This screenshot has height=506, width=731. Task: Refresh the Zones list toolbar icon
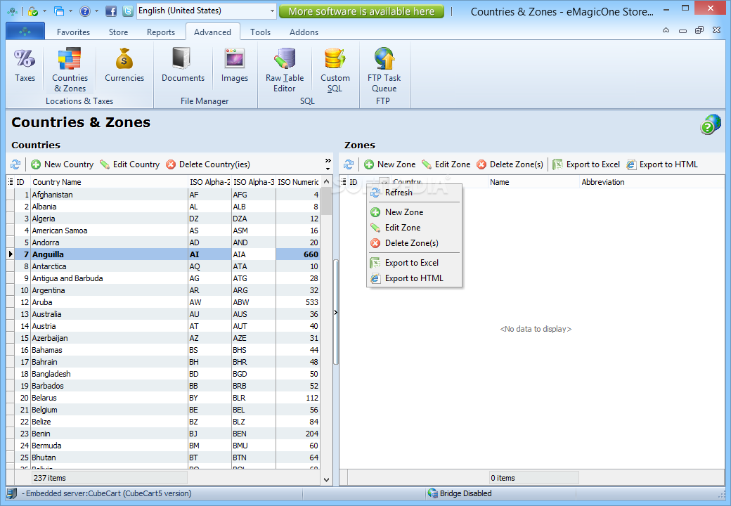349,164
